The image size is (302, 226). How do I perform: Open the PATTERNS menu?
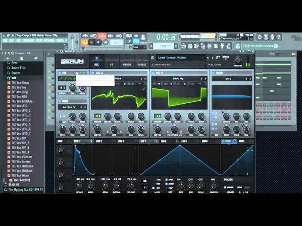tap(29, 40)
